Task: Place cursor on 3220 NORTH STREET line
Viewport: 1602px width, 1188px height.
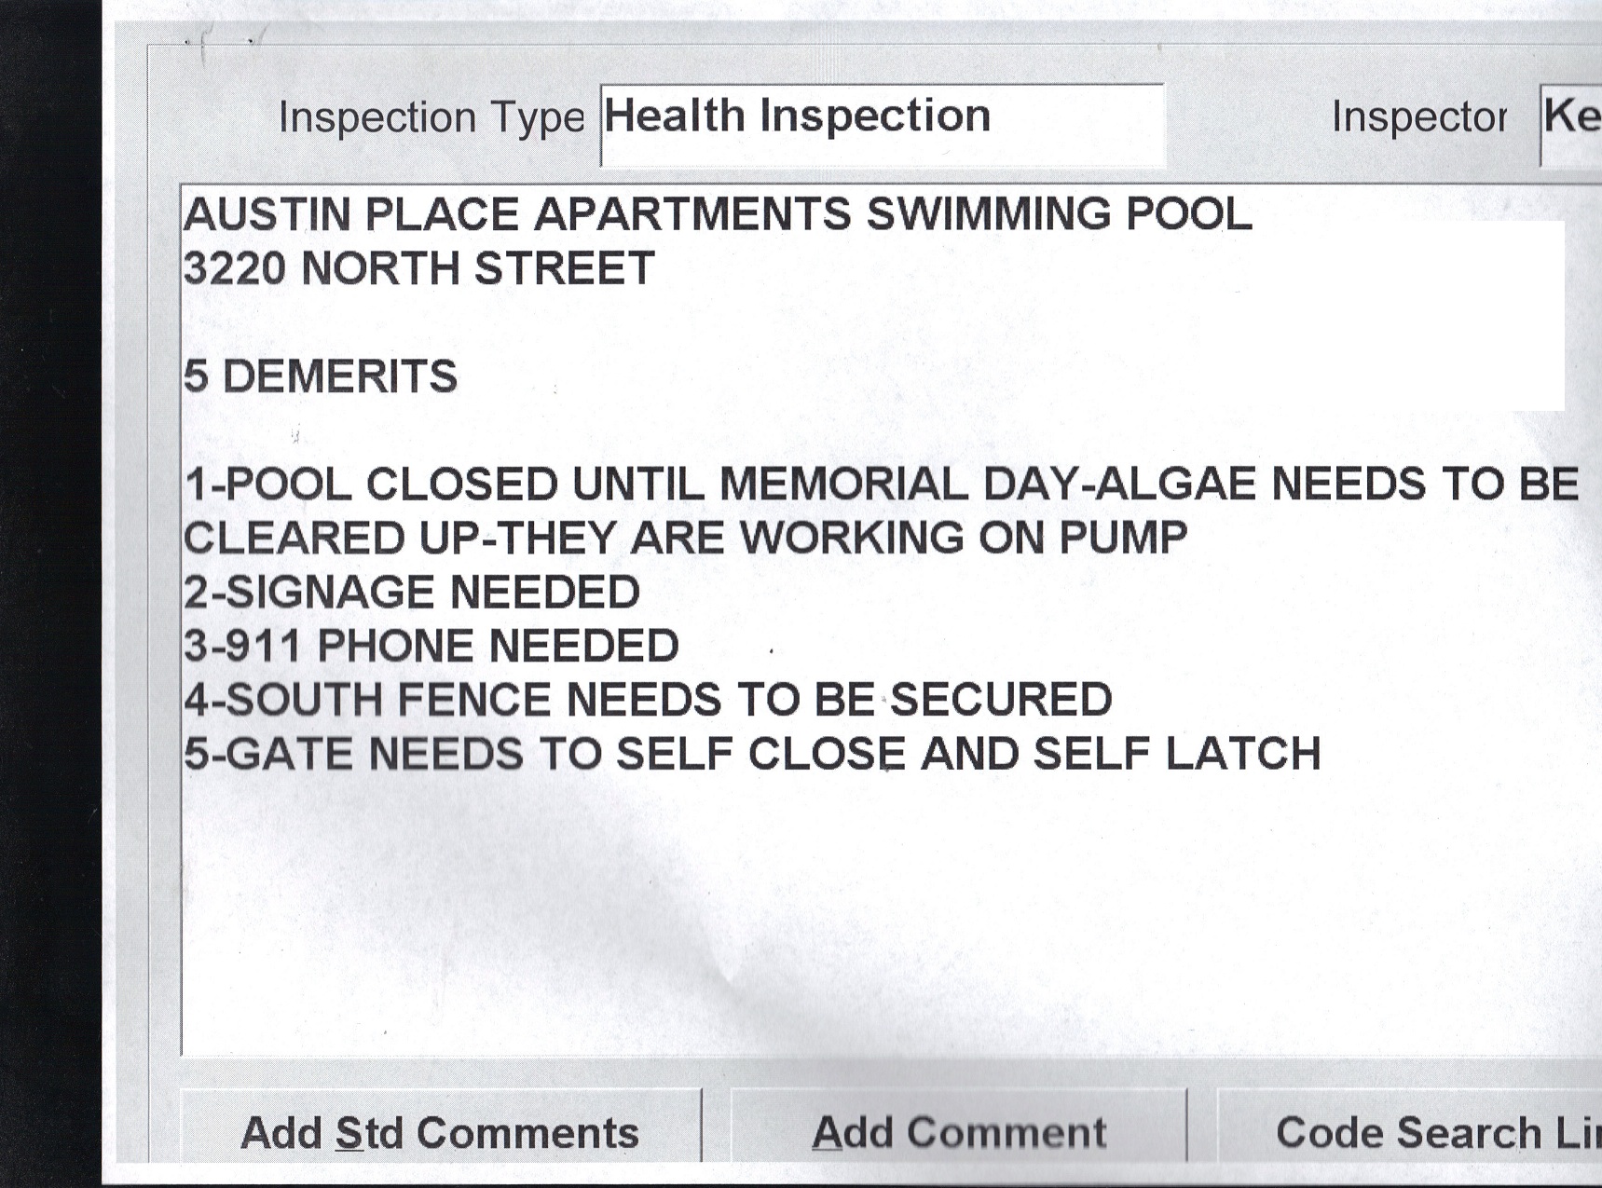Action: [x=419, y=269]
